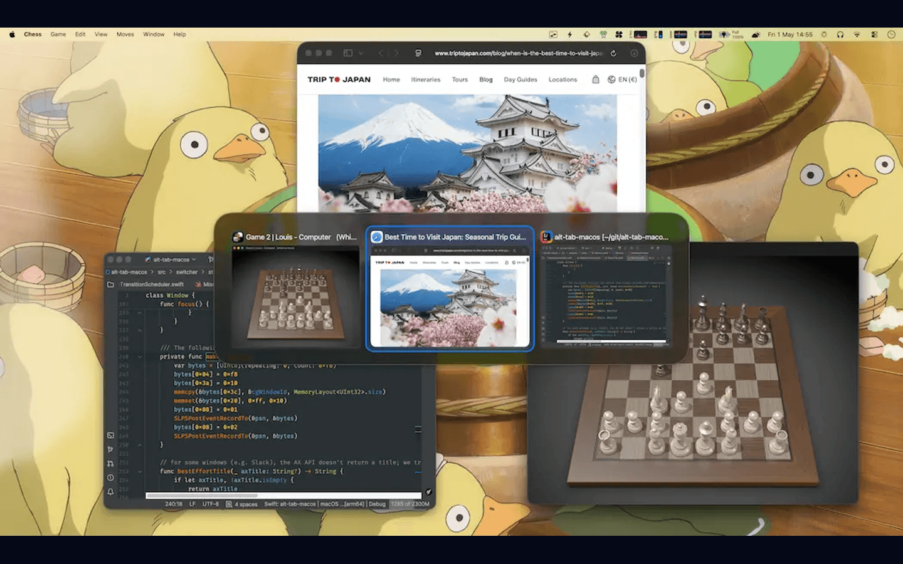The width and height of the screenshot is (903, 564).
Task: Click the brightness sun menu bar icon
Action: (x=824, y=34)
